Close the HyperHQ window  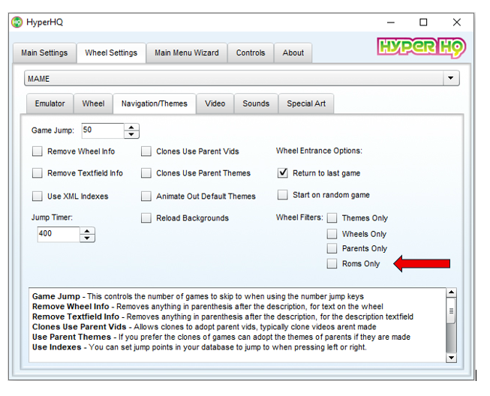tap(457, 22)
